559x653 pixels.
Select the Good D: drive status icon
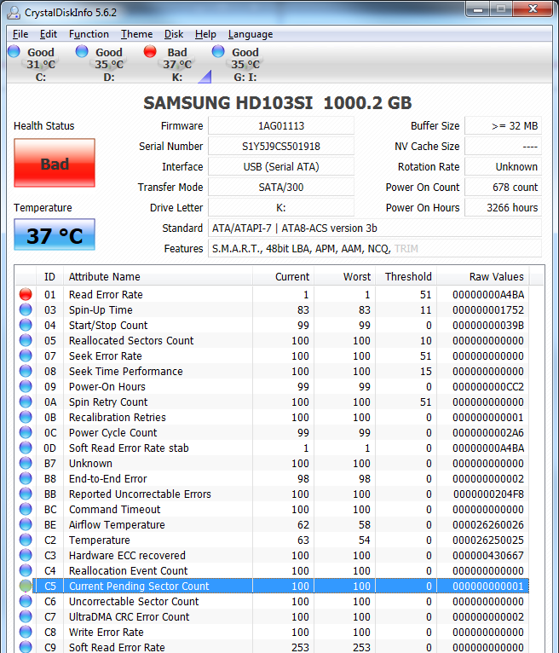pyautogui.click(x=82, y=52)
